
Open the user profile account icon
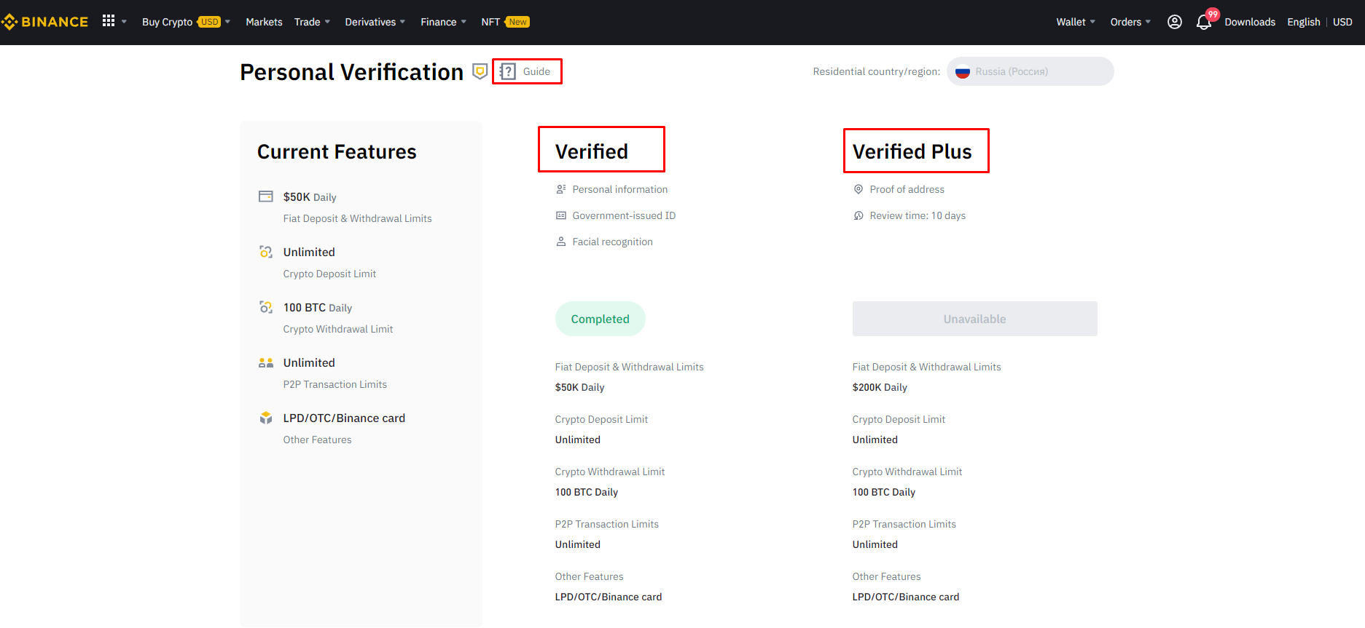(x=1175, y=22)
